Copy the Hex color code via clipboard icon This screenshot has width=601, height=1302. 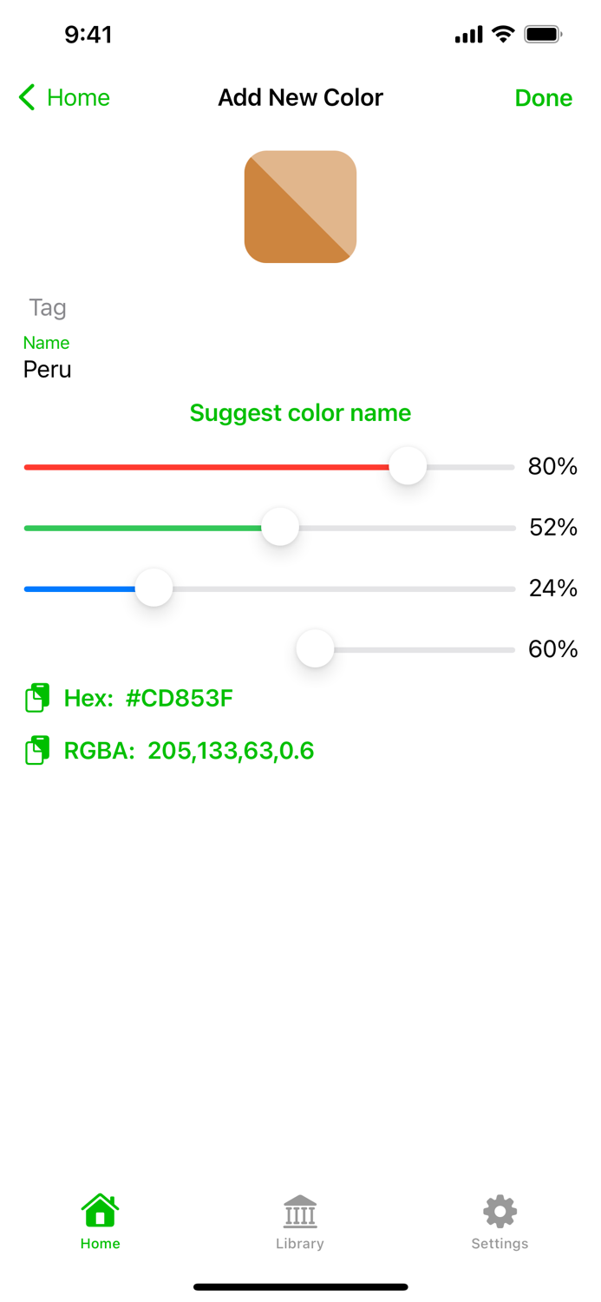(x=37, y=697)
